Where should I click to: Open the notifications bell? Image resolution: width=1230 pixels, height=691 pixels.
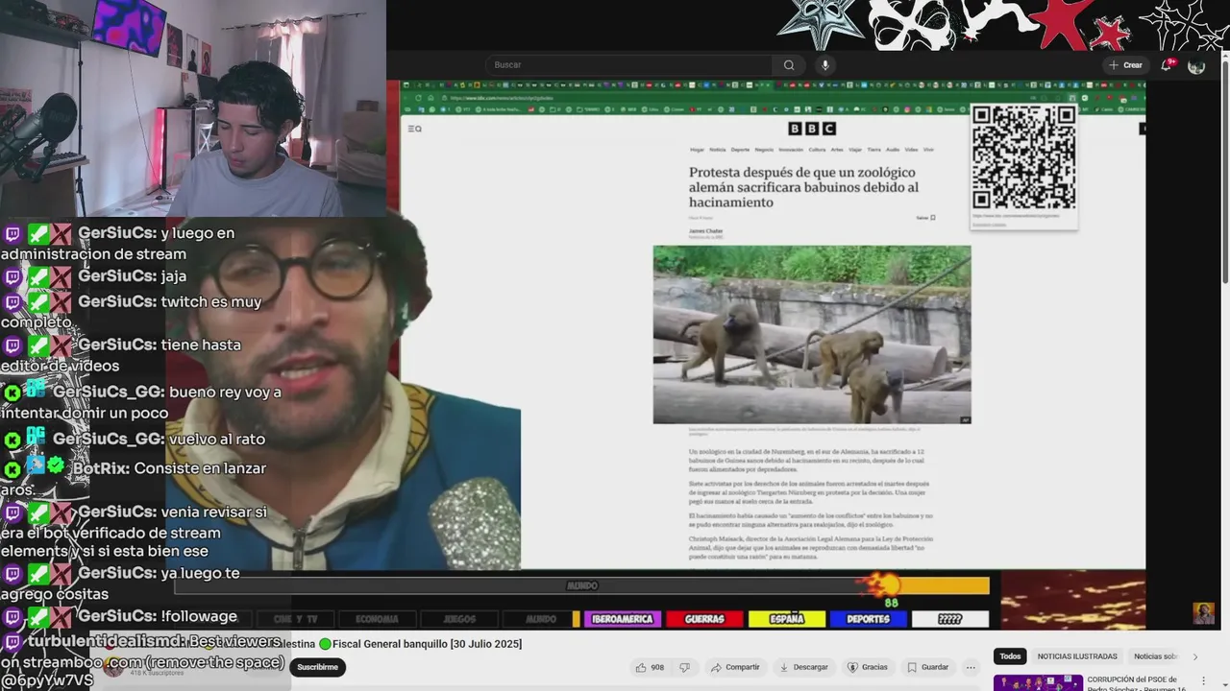pos(1167,65)
